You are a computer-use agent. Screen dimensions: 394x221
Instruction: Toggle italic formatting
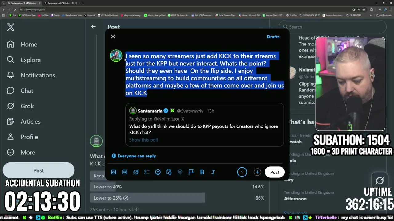click(x=213, y=172)
